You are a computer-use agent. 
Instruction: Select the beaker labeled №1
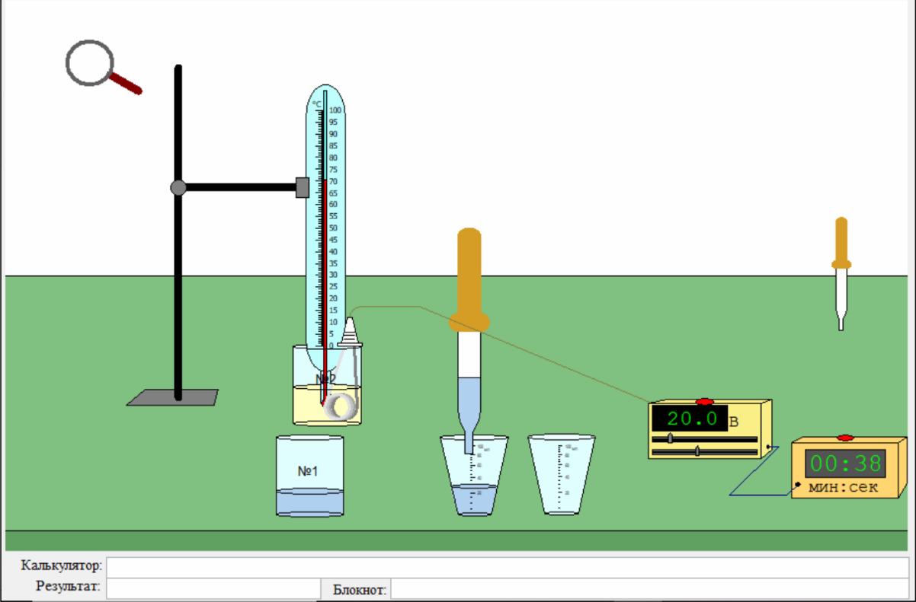coord(309,476)
